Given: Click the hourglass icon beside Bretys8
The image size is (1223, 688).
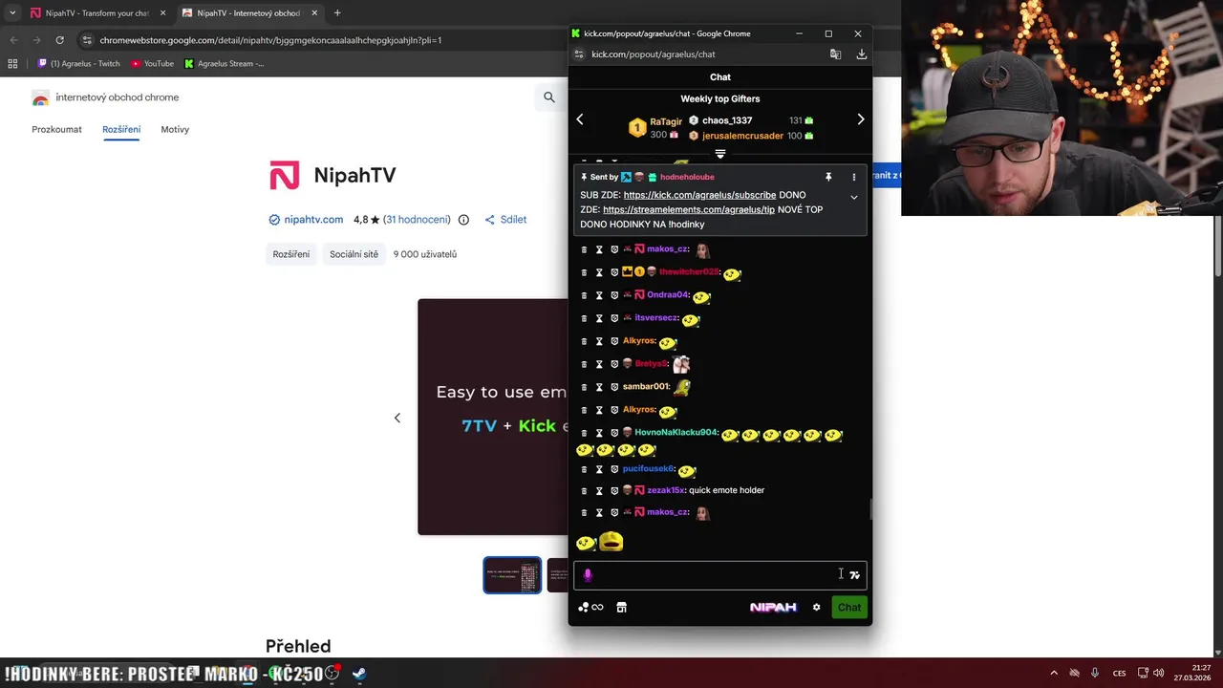Looking at the screenshot, I should pyautogui.click(x=599, y=364).
